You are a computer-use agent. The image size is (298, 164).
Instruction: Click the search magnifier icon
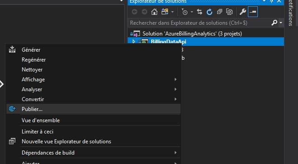(274, 23)
